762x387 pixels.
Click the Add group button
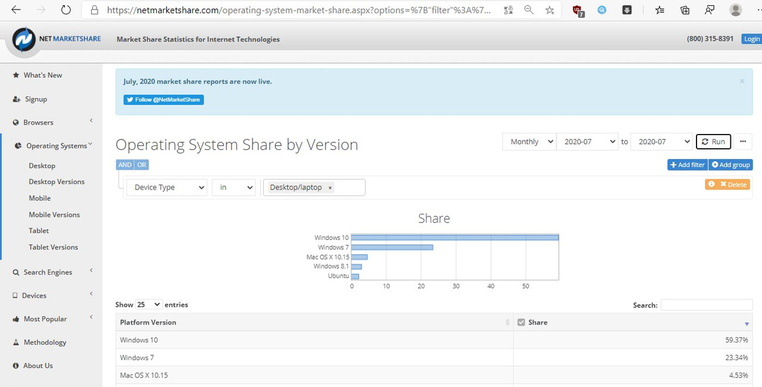pyautogui.click(x=730, y=165)
